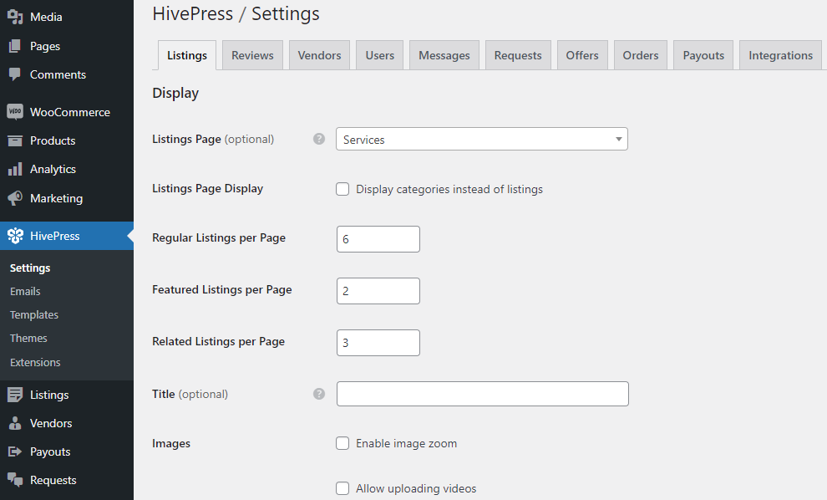Screen dimensions: 827x500
Task: Click the help icon next to Listings Page
Action: (x=318, y=139)
